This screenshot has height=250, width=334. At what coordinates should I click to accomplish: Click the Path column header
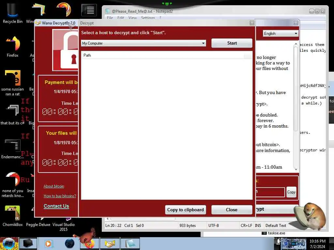(163, 55)
